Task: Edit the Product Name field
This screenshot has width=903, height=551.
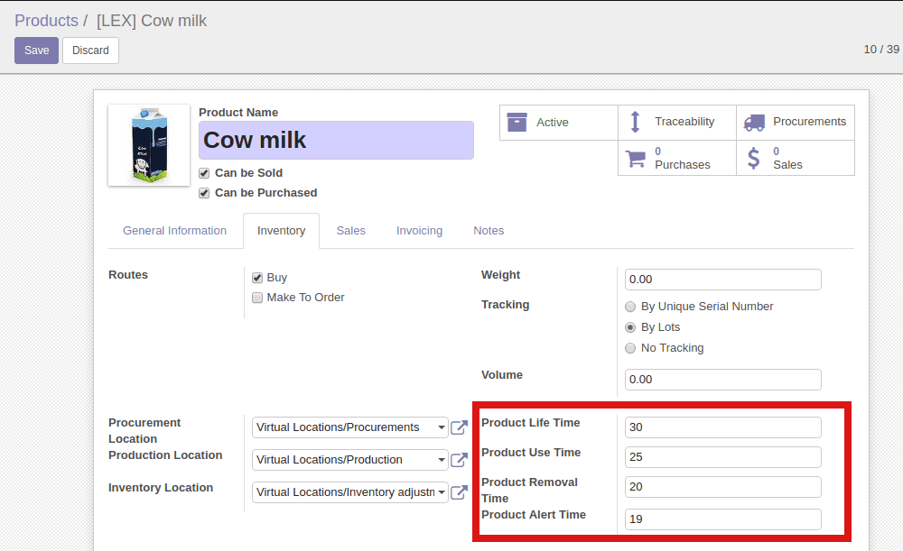Action: click(336, 141)
